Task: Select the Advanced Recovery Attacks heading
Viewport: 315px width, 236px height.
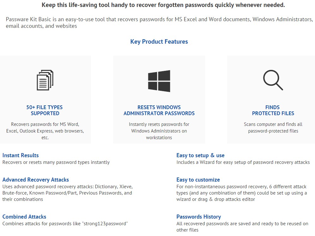Action: [x=36, y=180]
